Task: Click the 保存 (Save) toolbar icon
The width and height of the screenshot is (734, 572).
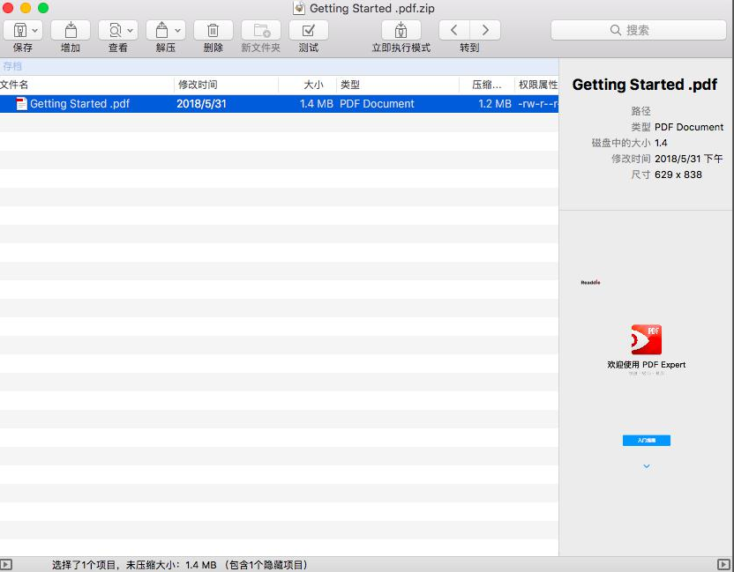Action: coord(19,30)
